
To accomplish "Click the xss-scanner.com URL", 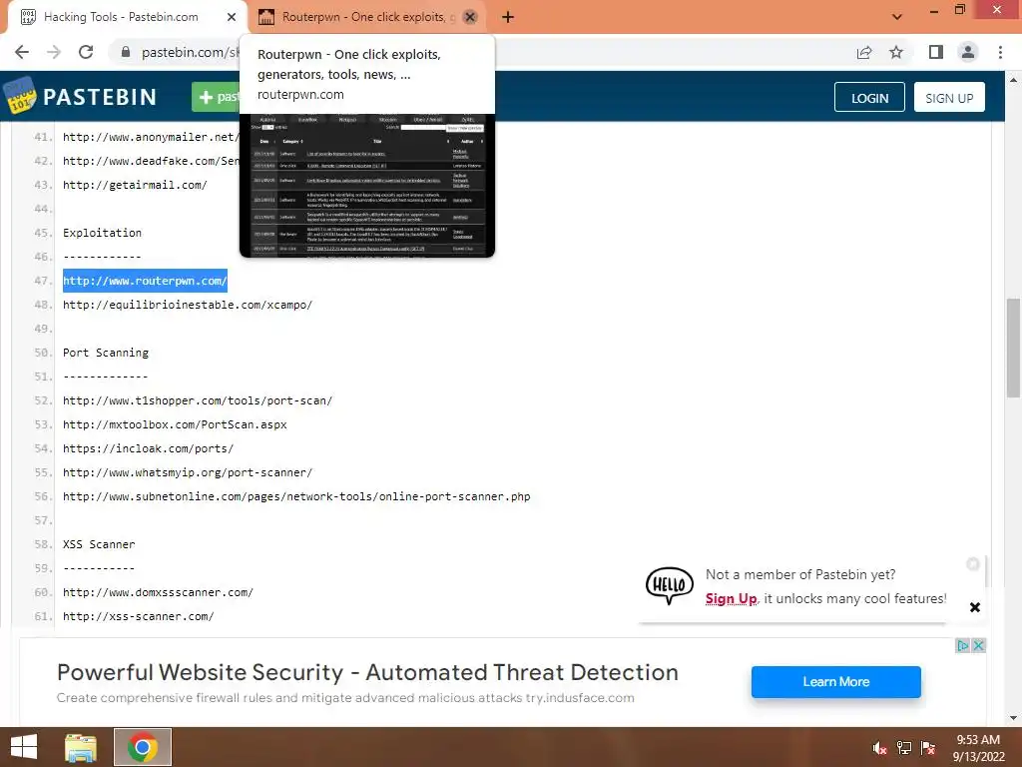I will coord(138,616).
